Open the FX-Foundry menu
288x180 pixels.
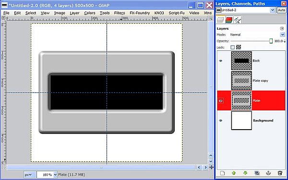tap(140, 13)
